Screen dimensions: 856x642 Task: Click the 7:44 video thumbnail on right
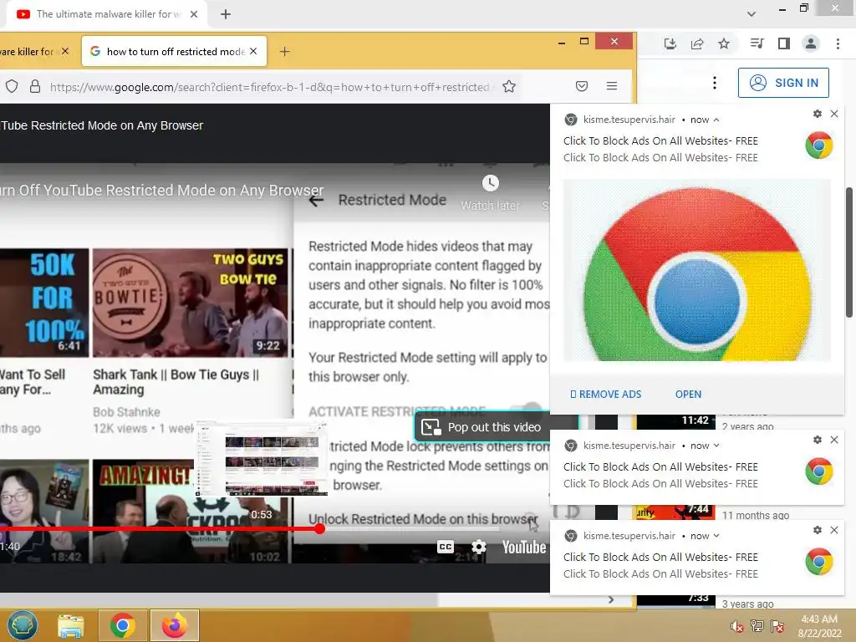tap(675, 512)
